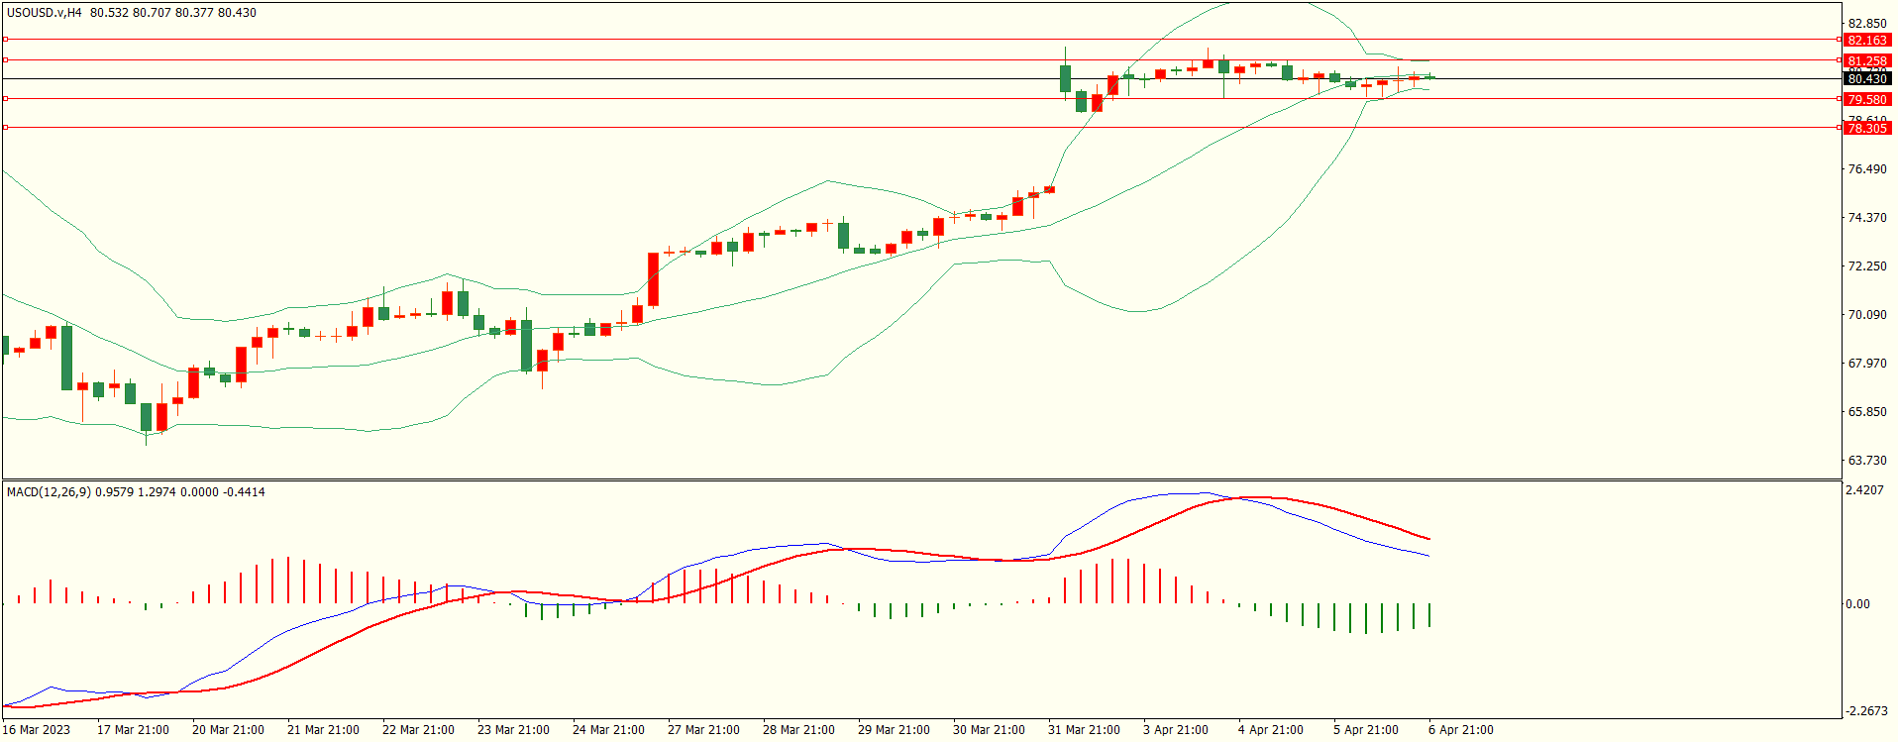This screenshot has width=1898, height=742.
Task: Click the 29 Mar 21:00 time label
Action: [894, 730]
